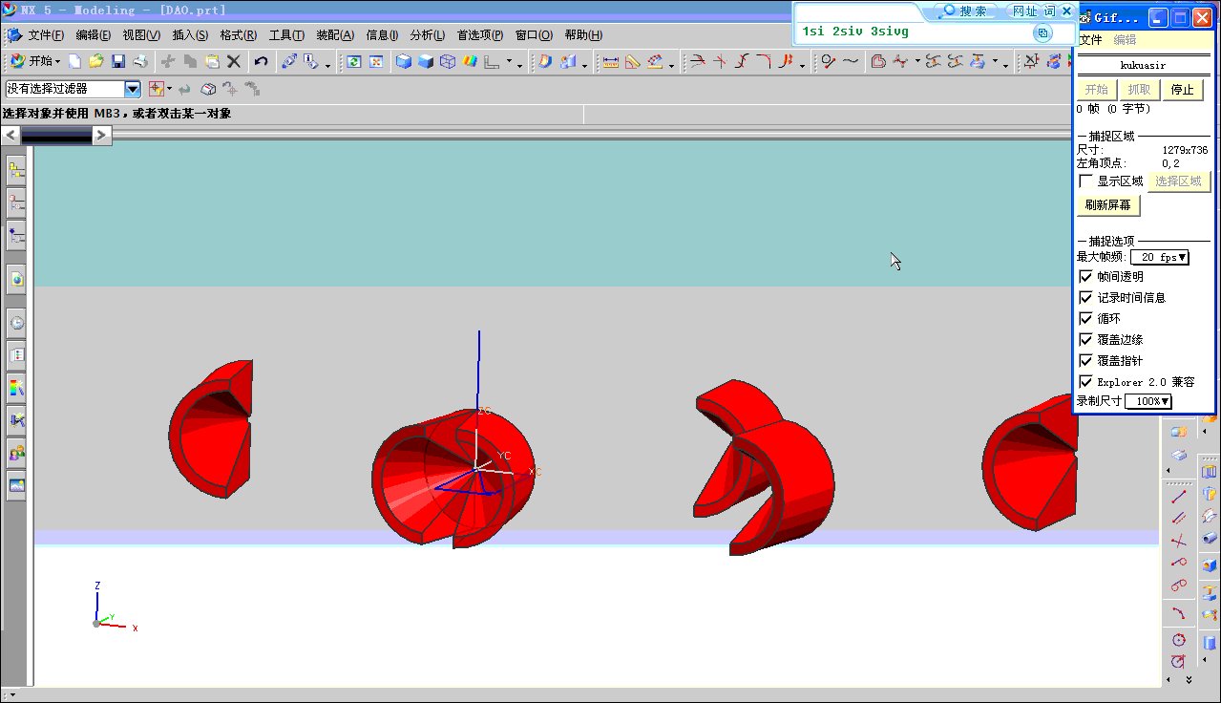Open the 最大帧频 20 fps dropdown
This screenshot has width=1221, height=703.
(1160, 257)
